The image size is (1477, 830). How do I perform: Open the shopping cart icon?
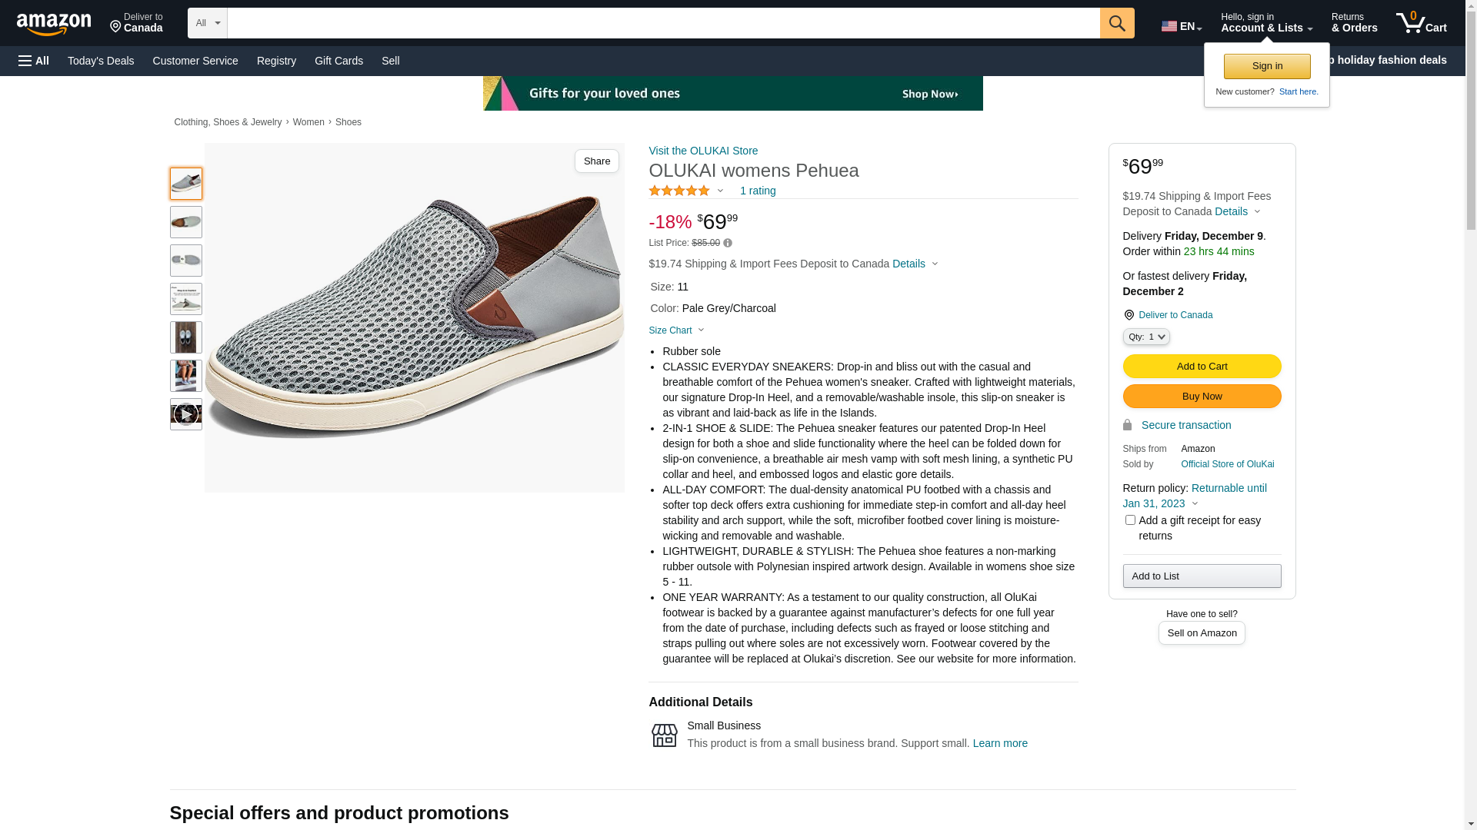click(1420, 23)
